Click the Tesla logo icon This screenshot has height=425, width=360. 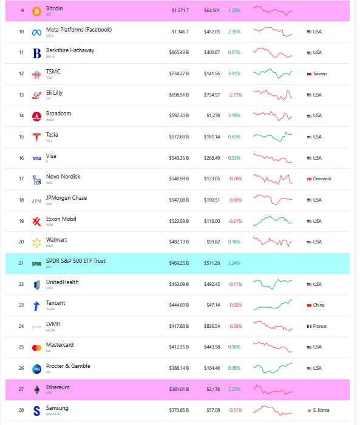(36, 137)
